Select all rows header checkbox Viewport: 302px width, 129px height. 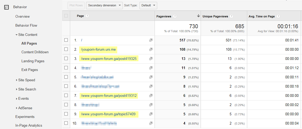(x=66, y=16)
